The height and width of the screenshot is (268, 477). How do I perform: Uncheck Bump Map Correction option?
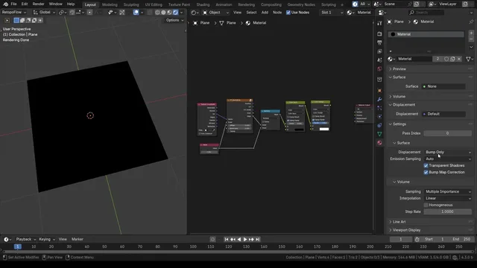pos(426,172)
